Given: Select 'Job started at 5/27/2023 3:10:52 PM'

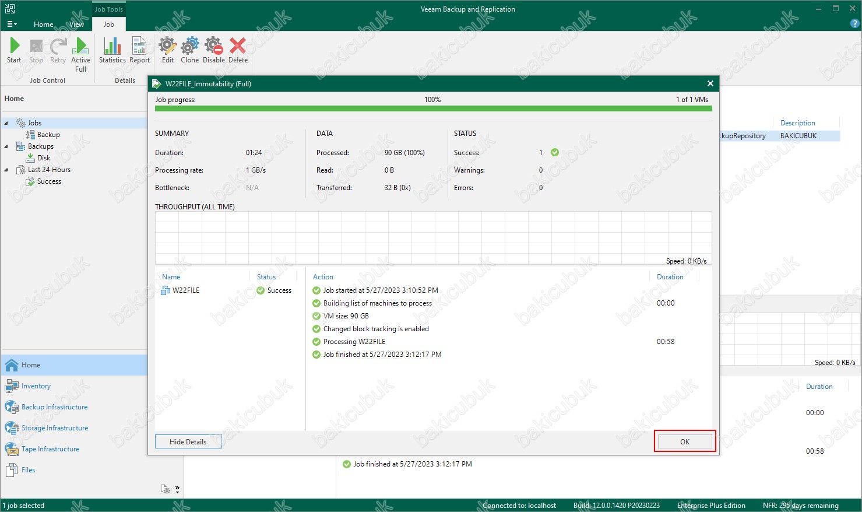Looking at the screenshot, I should point(381,290).
